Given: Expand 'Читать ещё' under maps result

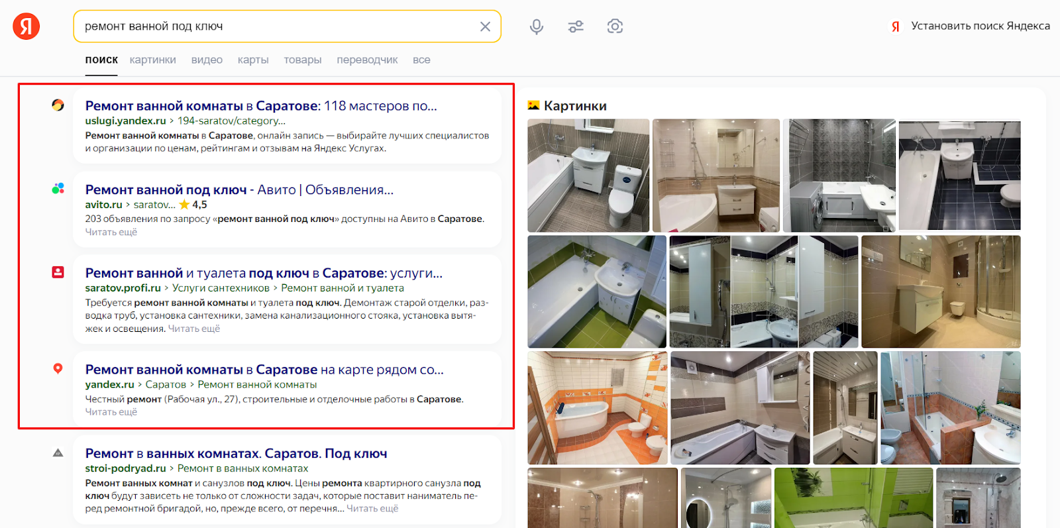Looking at the screenshot, I should [111, 412].
